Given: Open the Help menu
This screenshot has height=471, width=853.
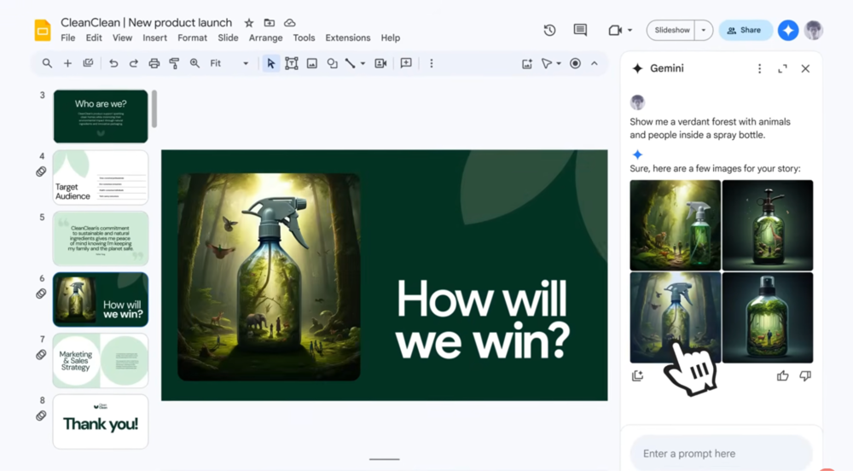Looking at the screenshot, I should click(x=390, y=38).
